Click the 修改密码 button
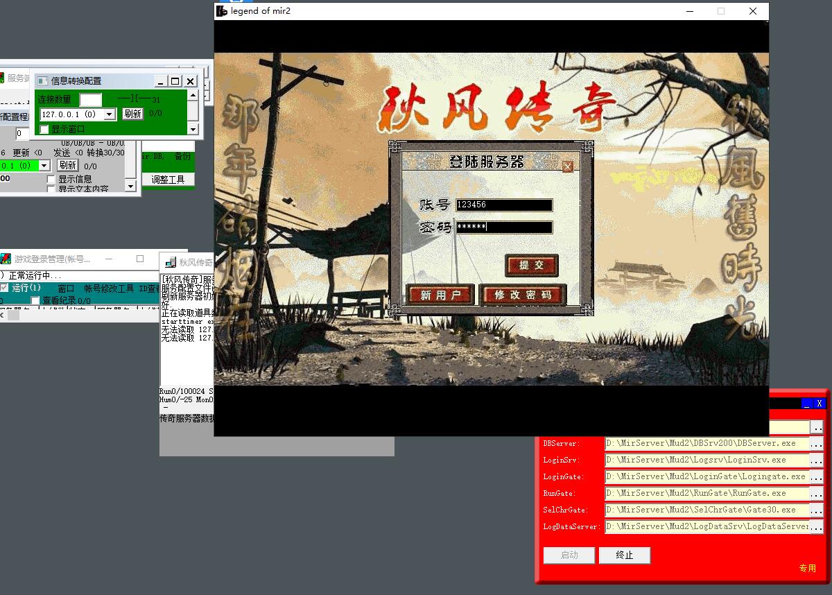 (x=523, y=295)
